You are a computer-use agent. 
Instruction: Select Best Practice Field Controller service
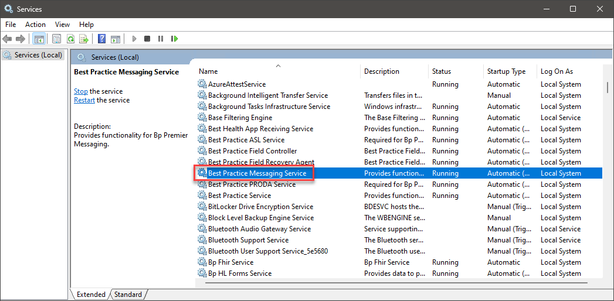(252, 151)
